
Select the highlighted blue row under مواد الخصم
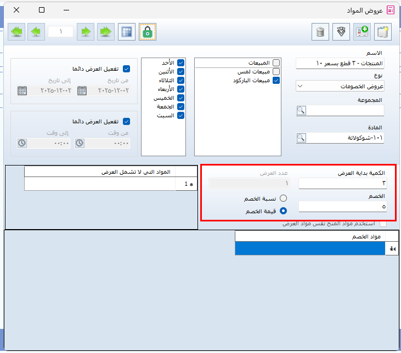310,249
